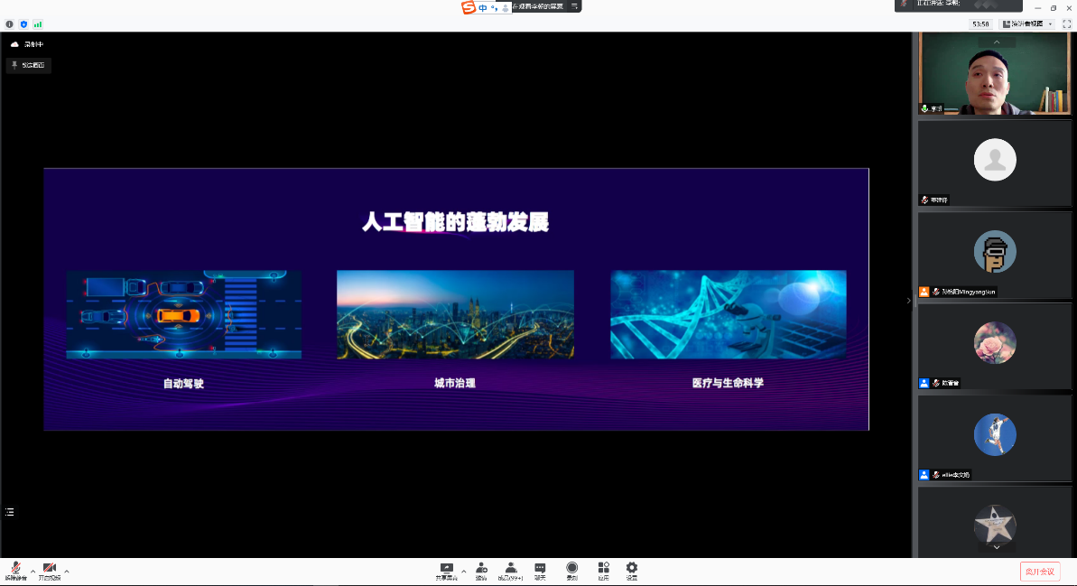Turn on the camera video

click(x=50, y=569)
